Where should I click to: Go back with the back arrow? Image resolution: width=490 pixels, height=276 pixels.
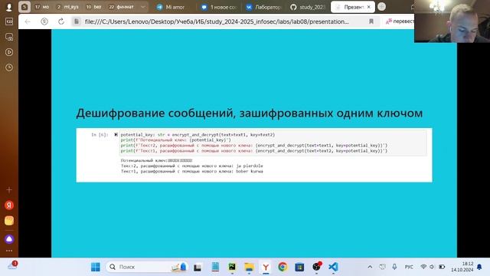point(28,21)
